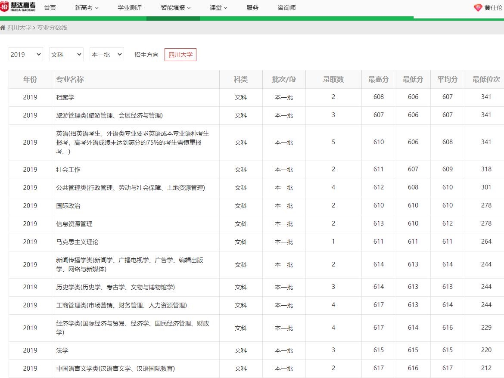Expand the 课堂 menu
504x378 pixels.
coord(218,8)
